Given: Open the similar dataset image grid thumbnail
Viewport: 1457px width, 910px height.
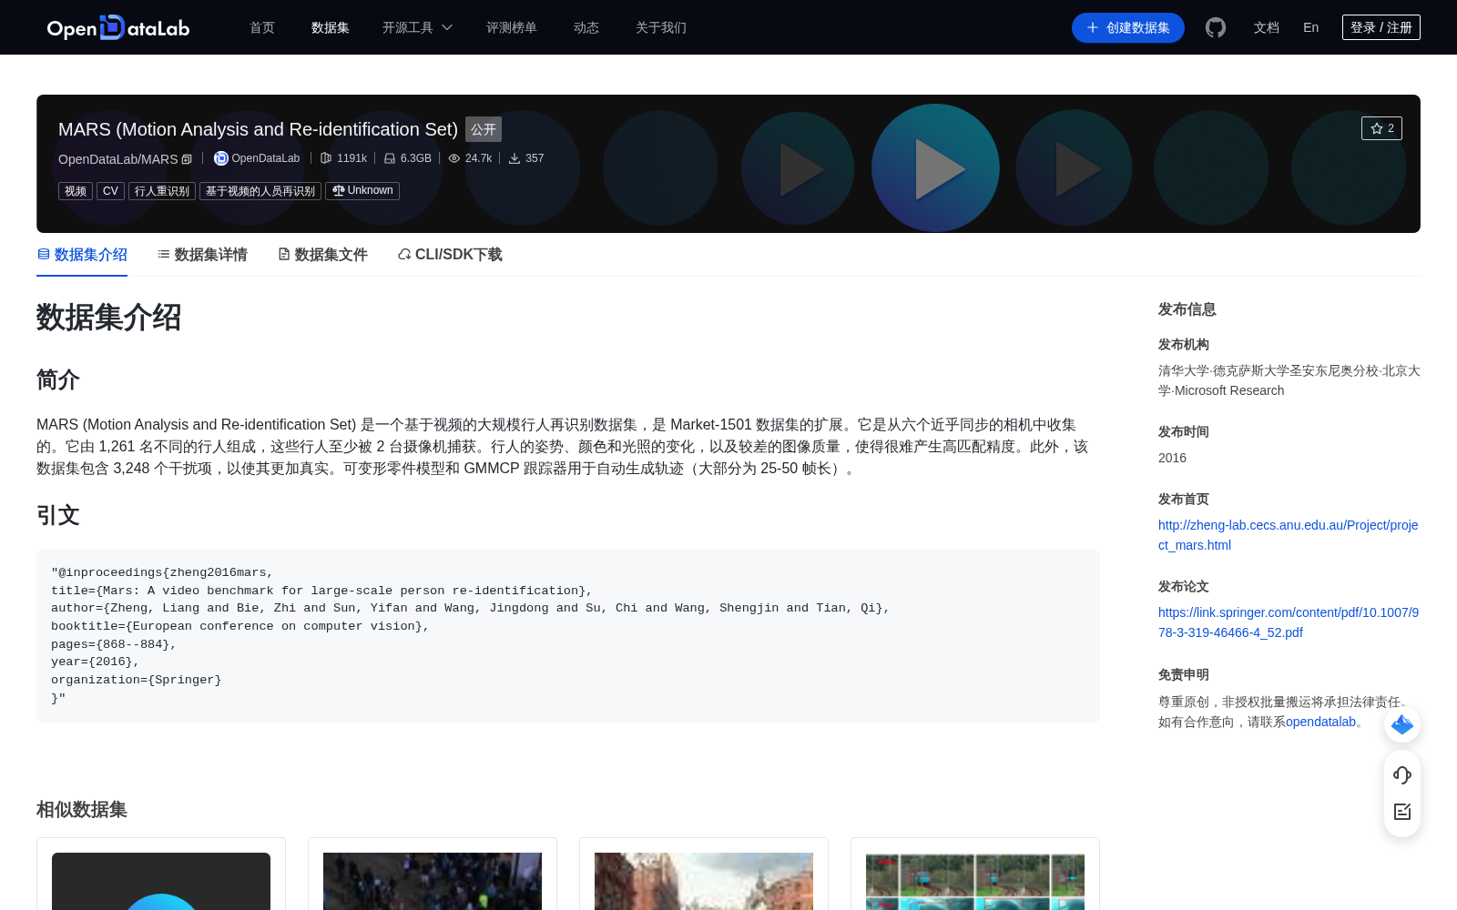Looking at the screenshot, I should (975, 881).
